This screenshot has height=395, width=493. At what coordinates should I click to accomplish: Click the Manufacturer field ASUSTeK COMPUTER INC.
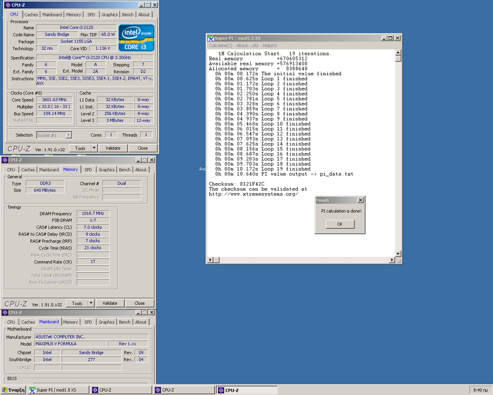tap(91, 337)
